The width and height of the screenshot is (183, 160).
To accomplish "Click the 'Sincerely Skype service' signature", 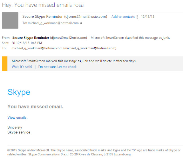I will pos(19,130).
